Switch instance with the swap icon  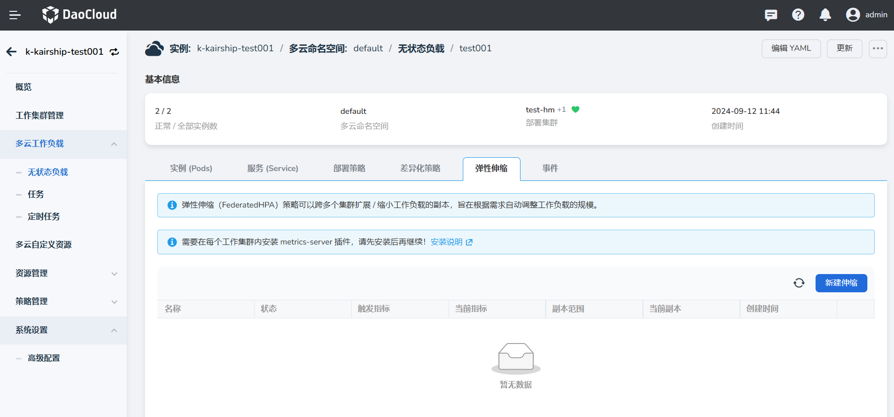[114, 52]
